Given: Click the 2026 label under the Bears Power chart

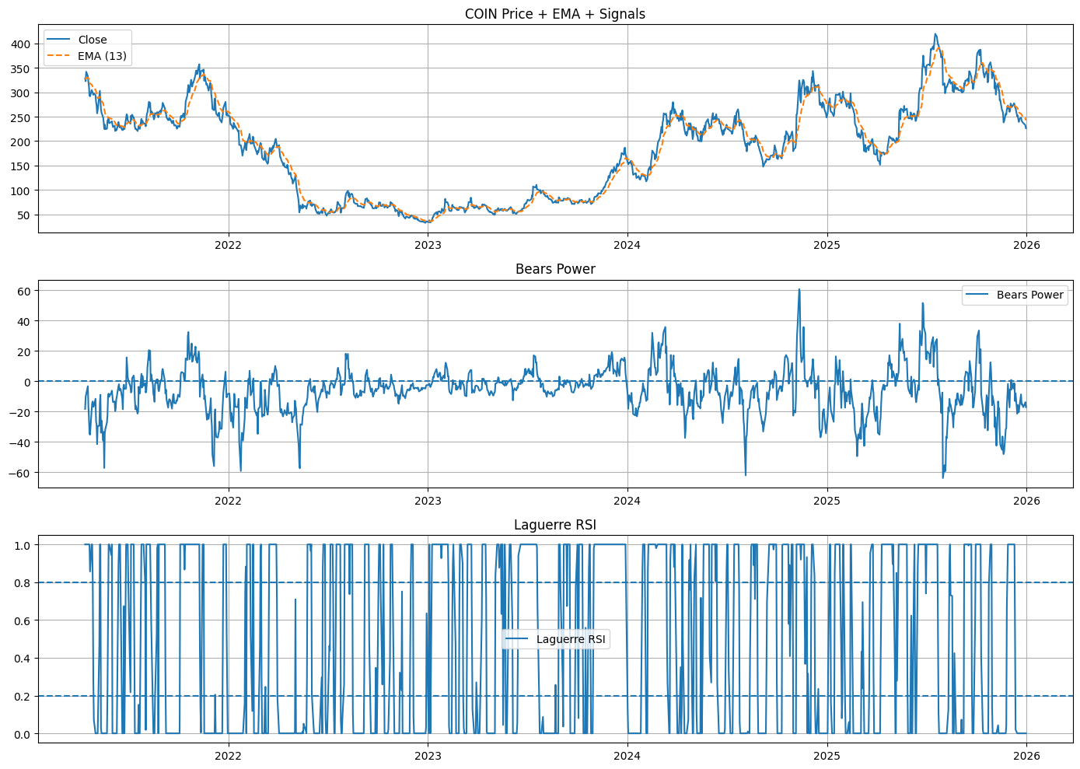Looking at the screenshot, I should pos(1026,501).
